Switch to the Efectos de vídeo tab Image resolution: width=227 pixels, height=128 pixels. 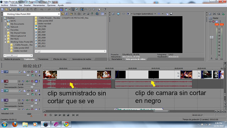[x=60, y=59]
